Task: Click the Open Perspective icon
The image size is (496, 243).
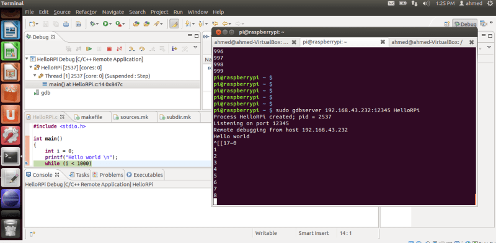Action: click(x=447, y=24)
